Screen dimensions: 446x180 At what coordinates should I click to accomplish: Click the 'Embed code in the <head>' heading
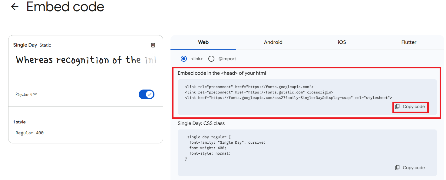(222, 73)
